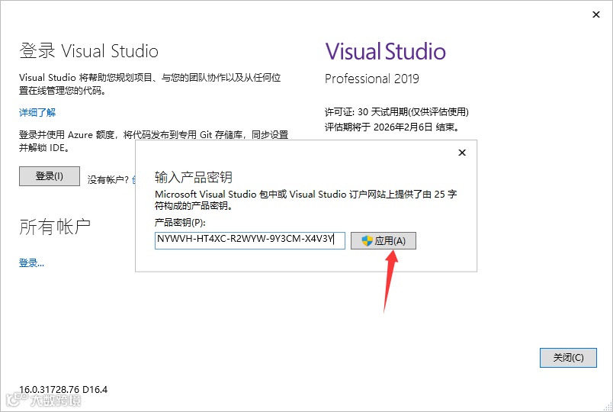The image size is (613, 412).
Task: Click the Apply (应用) button with shield
Action: tap(383, 240)
